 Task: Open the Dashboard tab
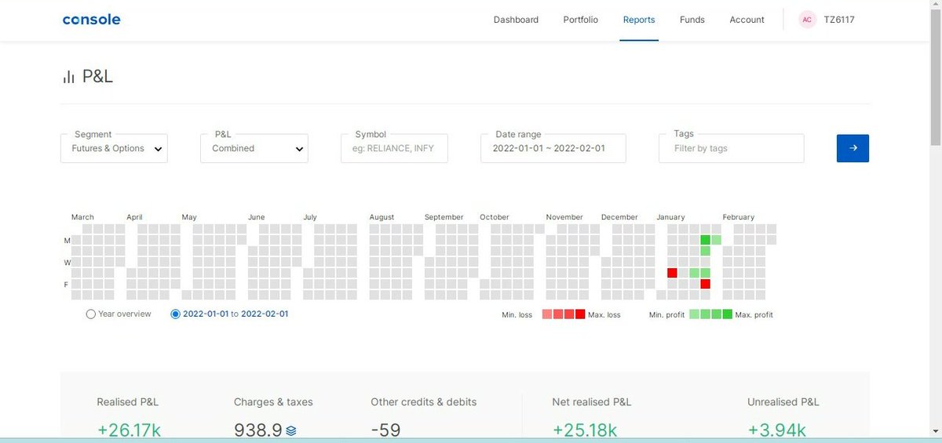(x=516, y=20)
